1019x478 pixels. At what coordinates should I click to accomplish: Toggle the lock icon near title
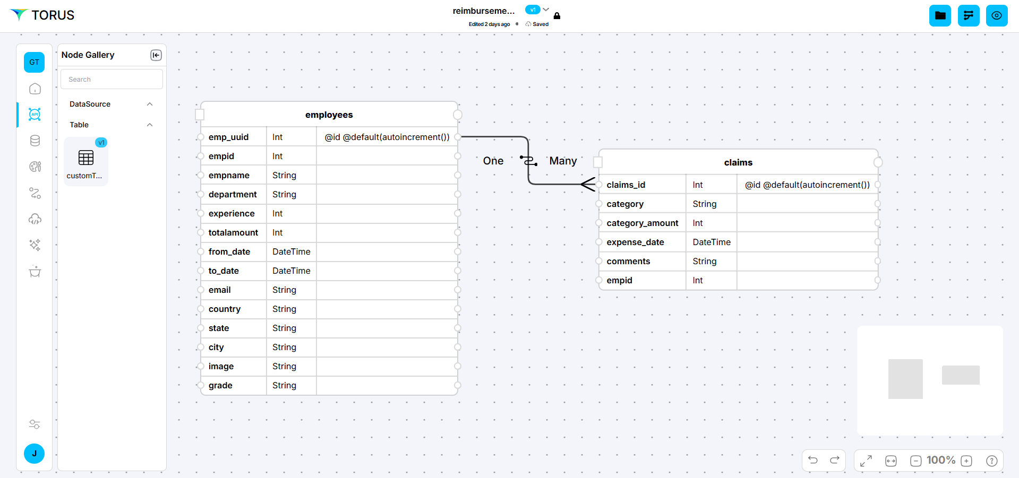[x=557, y=16]
